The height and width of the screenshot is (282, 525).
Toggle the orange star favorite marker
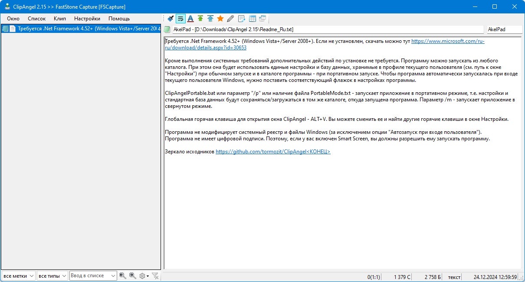(220, 19)
